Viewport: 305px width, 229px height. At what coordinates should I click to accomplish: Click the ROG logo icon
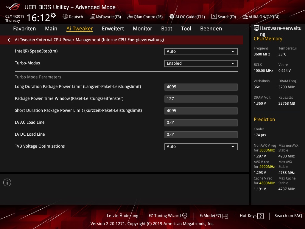click(13, 7)
